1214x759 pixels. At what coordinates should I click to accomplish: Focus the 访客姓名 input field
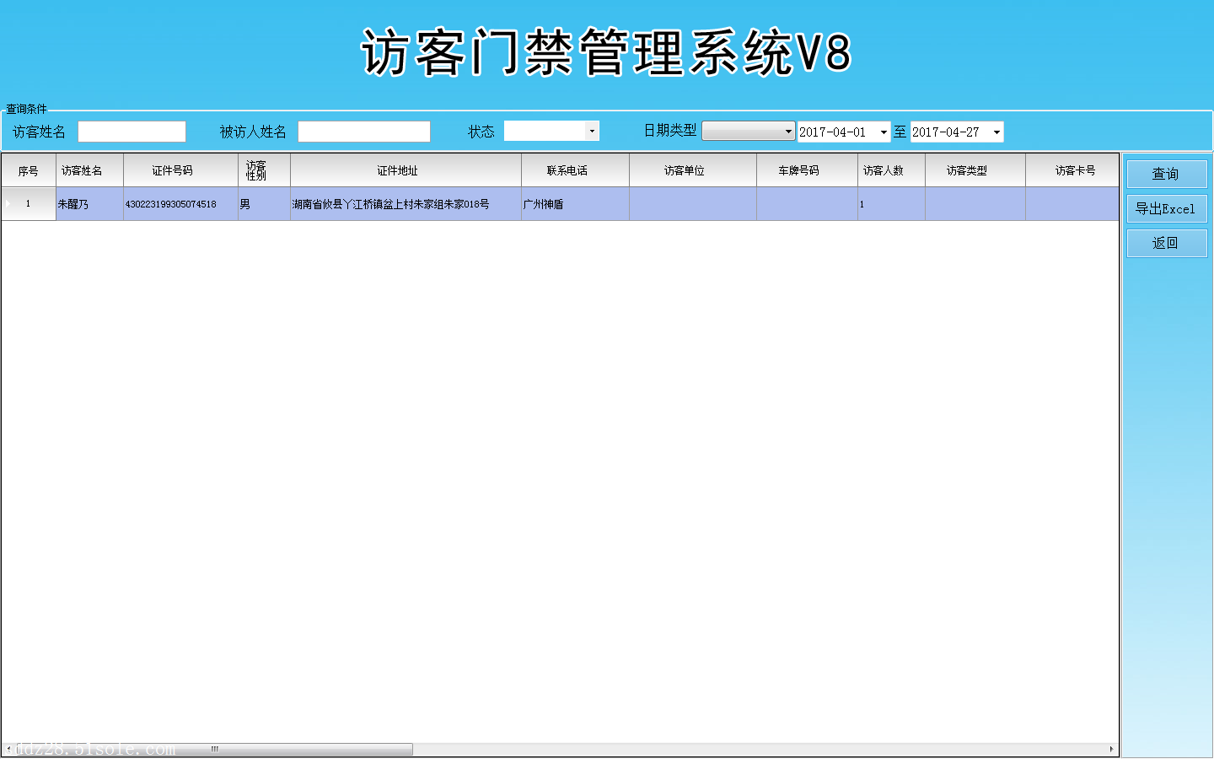coord(132,132)
